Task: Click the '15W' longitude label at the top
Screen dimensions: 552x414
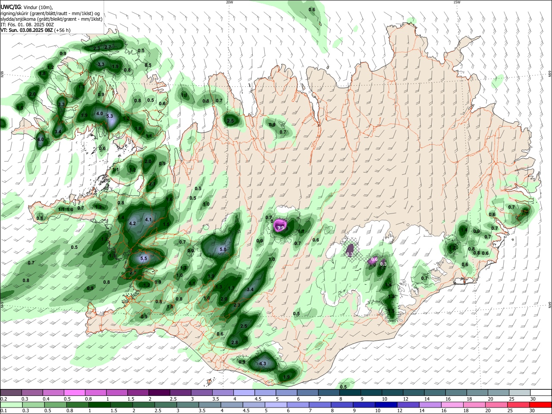Action: 457,2
